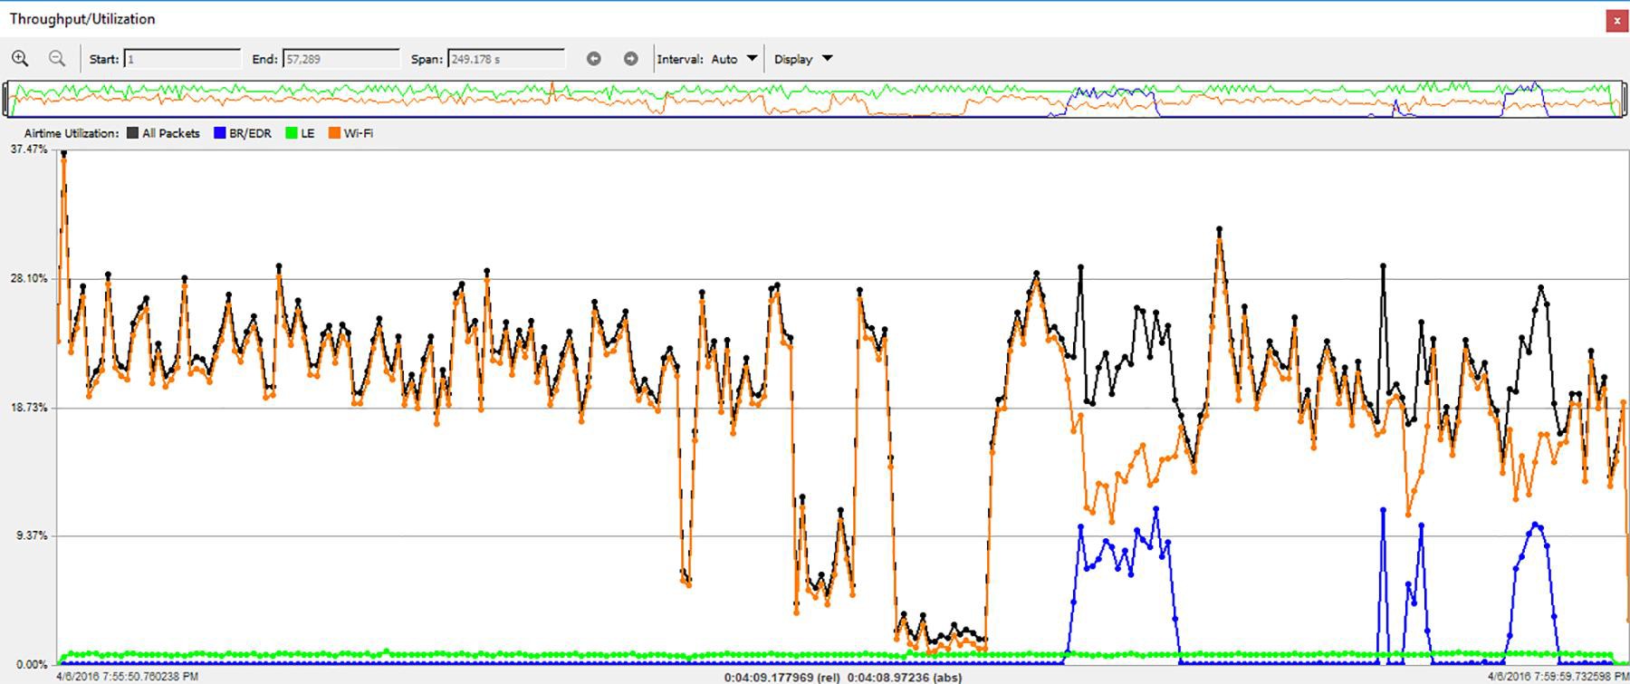
Task: Click the relative/absolute time readout
Action: (x=843, y=678)
